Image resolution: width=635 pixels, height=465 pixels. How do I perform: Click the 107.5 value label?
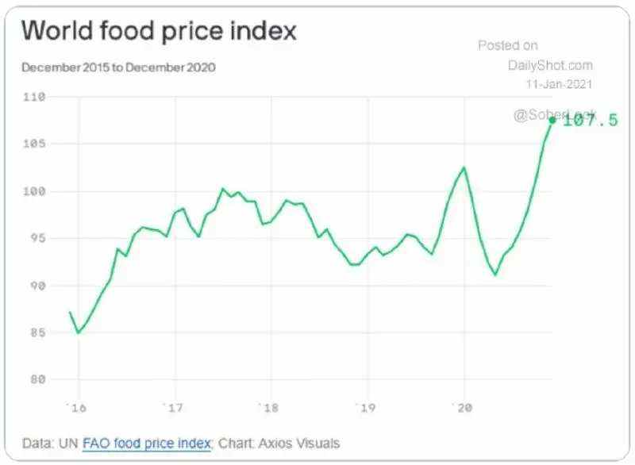point(590,120)
